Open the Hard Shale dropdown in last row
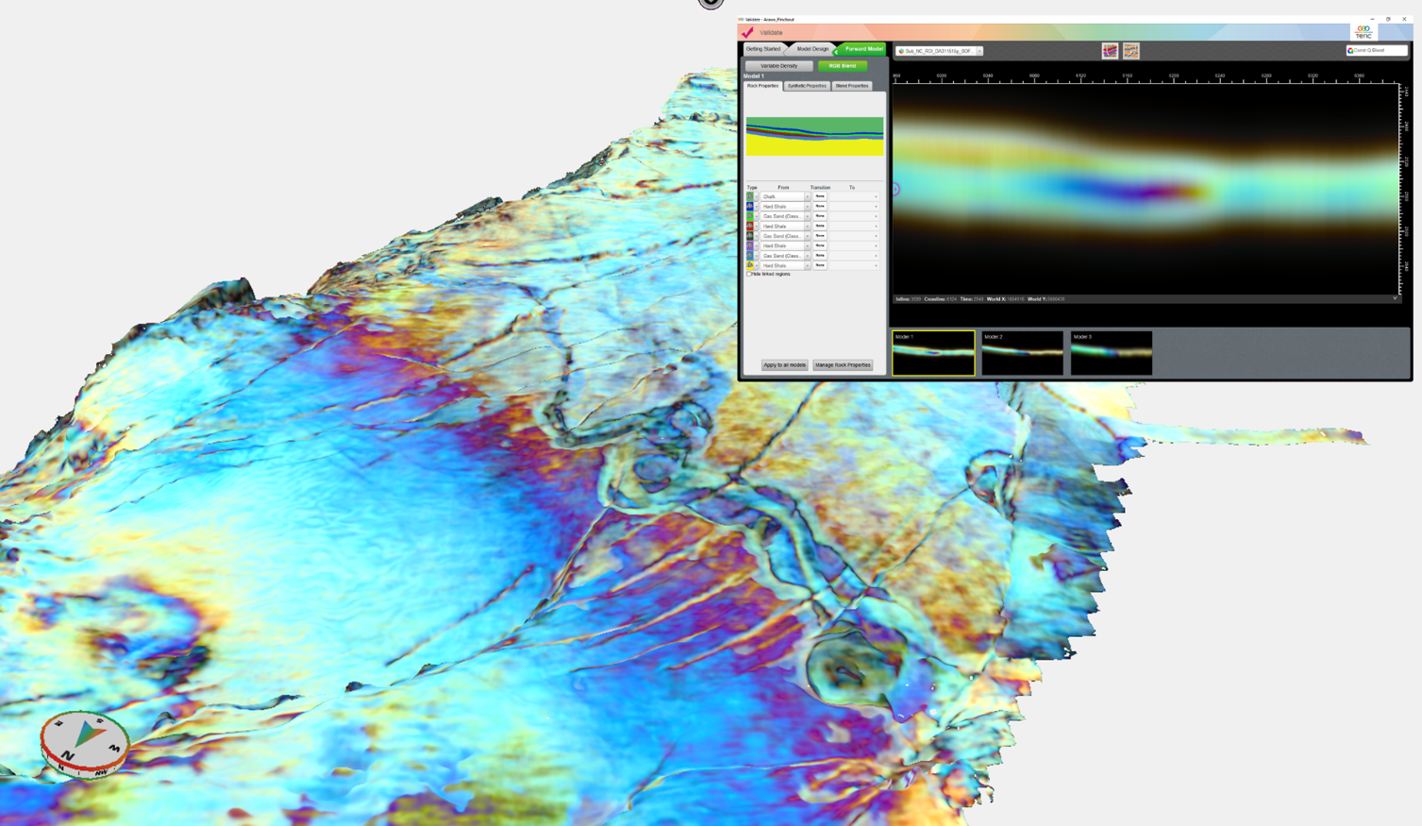Screen dimensions: 1422x826 [x=786, y=265]
